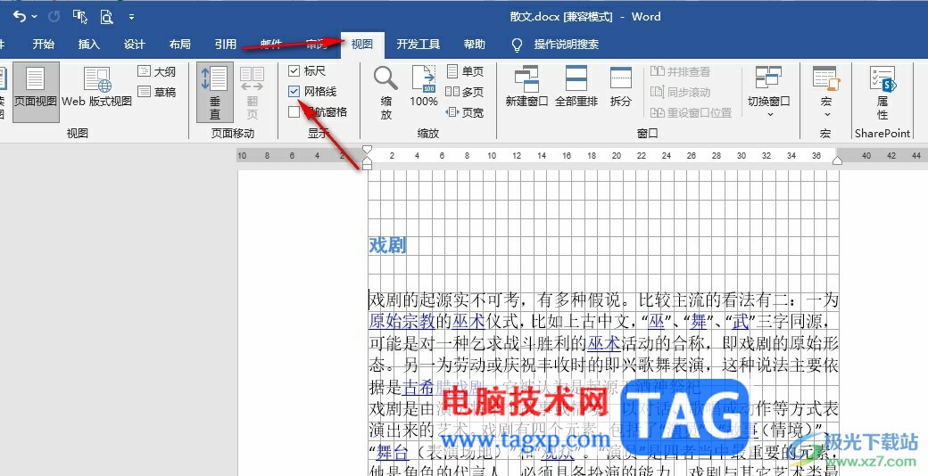This screenshot has width=928, height=476.
Task: Follow the first-paragraph 巫术 link before 仪式
Action: pos(468,321)
